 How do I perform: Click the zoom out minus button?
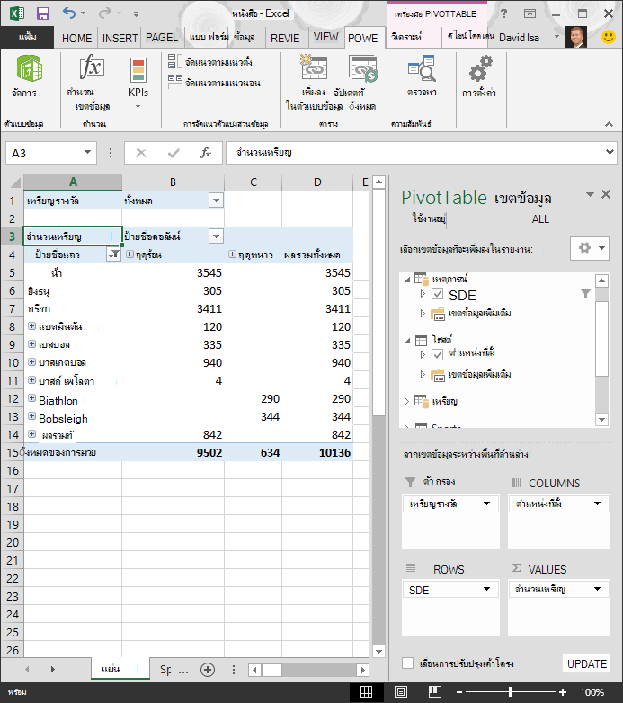pyautogui.click(x=459, y=692)
